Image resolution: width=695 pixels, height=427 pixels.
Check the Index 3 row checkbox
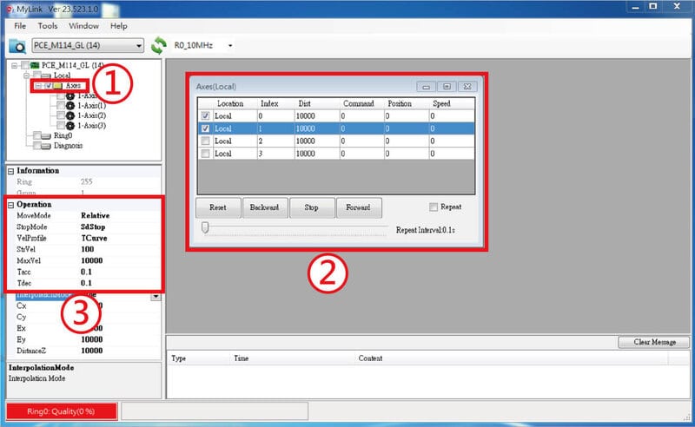[205, 154]
